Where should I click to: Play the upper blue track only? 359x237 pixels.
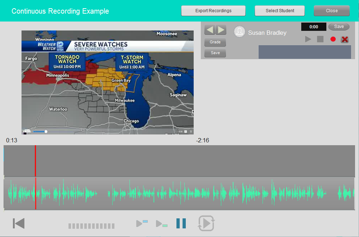(x=142, y=224)
